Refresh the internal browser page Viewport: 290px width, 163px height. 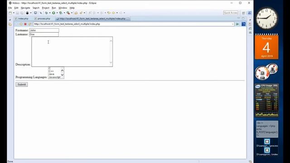click(30, 24)
